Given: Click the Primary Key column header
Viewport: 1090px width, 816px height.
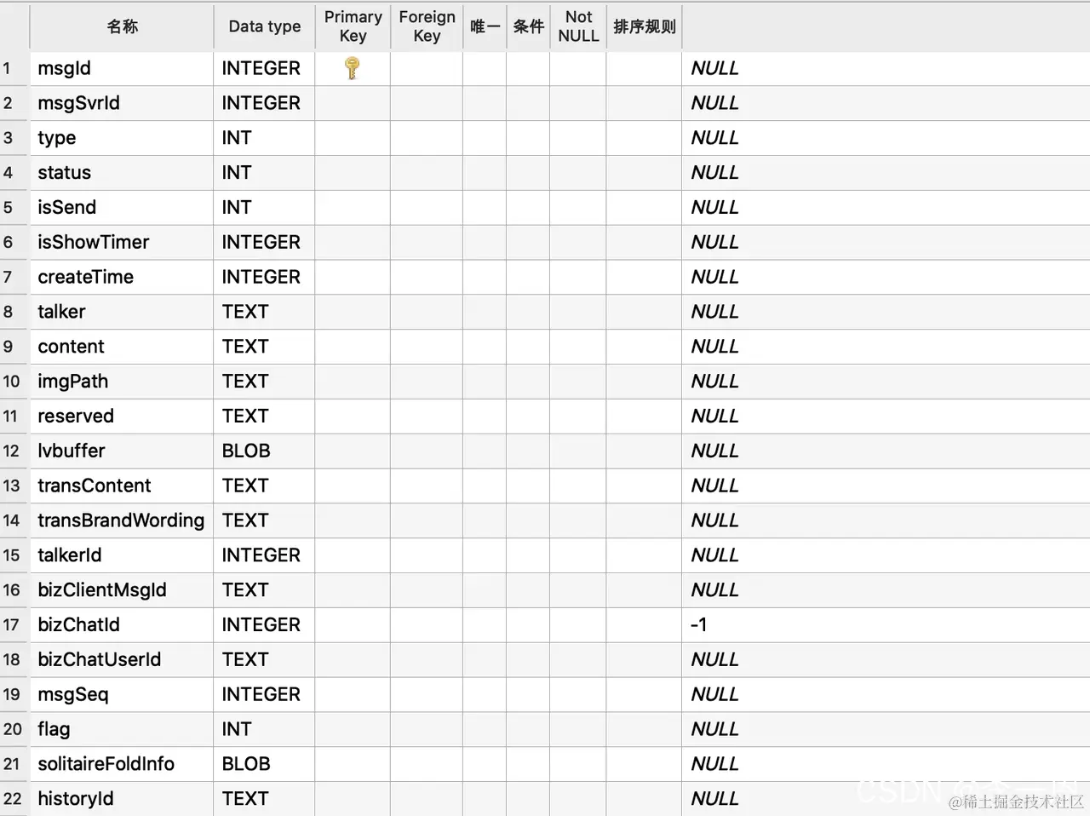Looking at the screenshot, I should [x=353, y=26].
